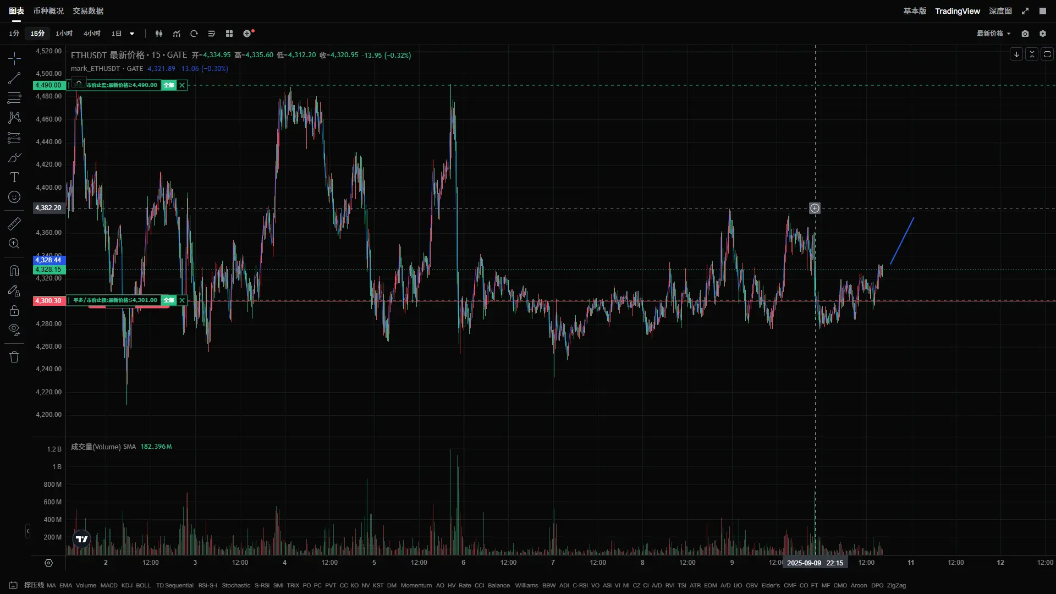Switch to the 币种概况 tab
1056x594 pixels.
tap(48, 11)
